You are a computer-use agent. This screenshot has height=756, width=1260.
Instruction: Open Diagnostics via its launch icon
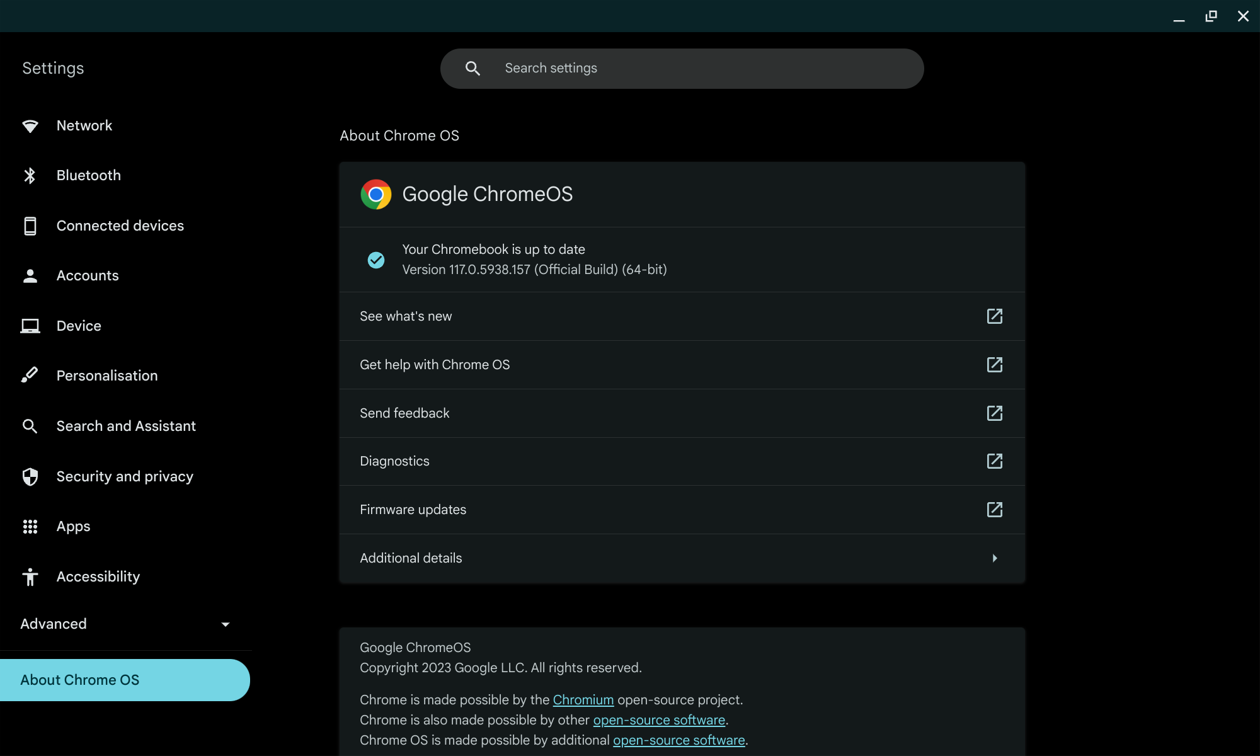point(994,461)
